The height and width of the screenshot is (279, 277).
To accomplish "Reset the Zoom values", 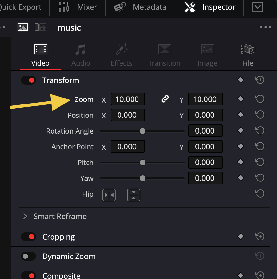I will coord(260,99).
